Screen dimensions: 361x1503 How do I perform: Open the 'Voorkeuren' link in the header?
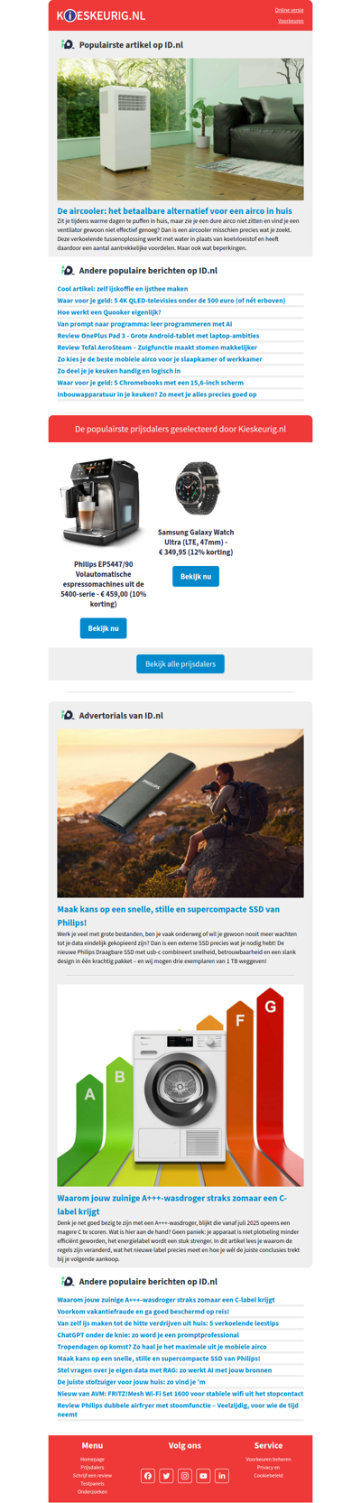point(291,21)
